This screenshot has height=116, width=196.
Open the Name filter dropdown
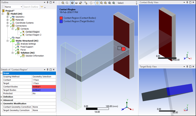click(x=21, y=7)
